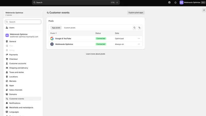The height and width of the screenshot is (116, 206).
Task: Click the Payments icon in sidebar
Action: click(7, 55)
